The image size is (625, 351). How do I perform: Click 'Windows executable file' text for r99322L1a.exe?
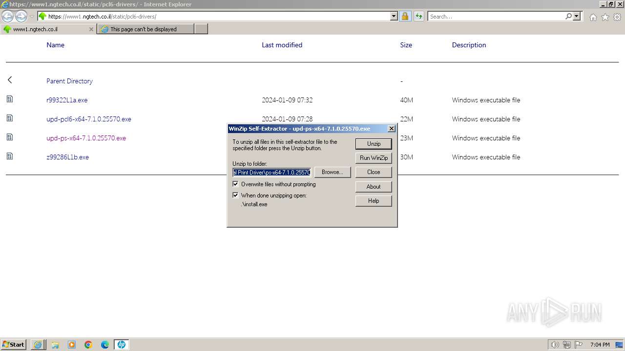click(486, 100)
